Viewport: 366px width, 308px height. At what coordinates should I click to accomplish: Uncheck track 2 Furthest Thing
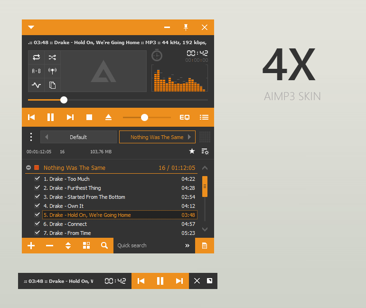37,187
